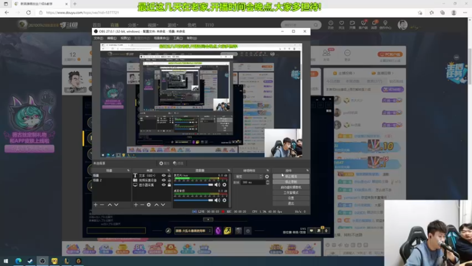Screen dimensions: 472x266
Task: Open OBS 视图(V) menu
Action: point(126,38)
